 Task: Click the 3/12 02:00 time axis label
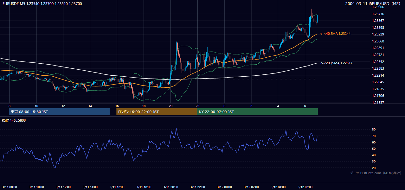point(251,187)
